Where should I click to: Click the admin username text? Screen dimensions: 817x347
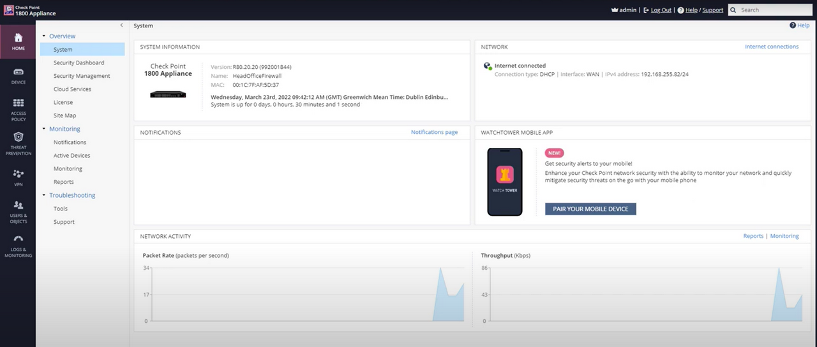pos(628,10)
